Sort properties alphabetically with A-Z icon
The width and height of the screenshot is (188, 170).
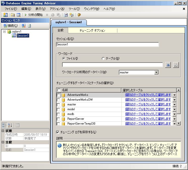[10, 125]
